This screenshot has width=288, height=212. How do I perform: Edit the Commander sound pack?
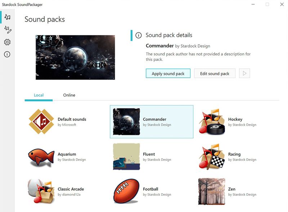coord(215,73)
